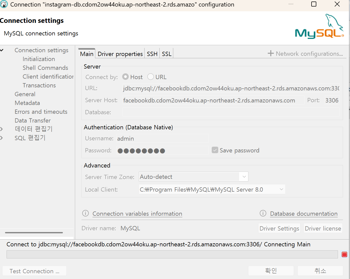Image resolution: width=350 pixels, height=279 pixels.
Task: Select Client identification in the tree
Action: 48,77
